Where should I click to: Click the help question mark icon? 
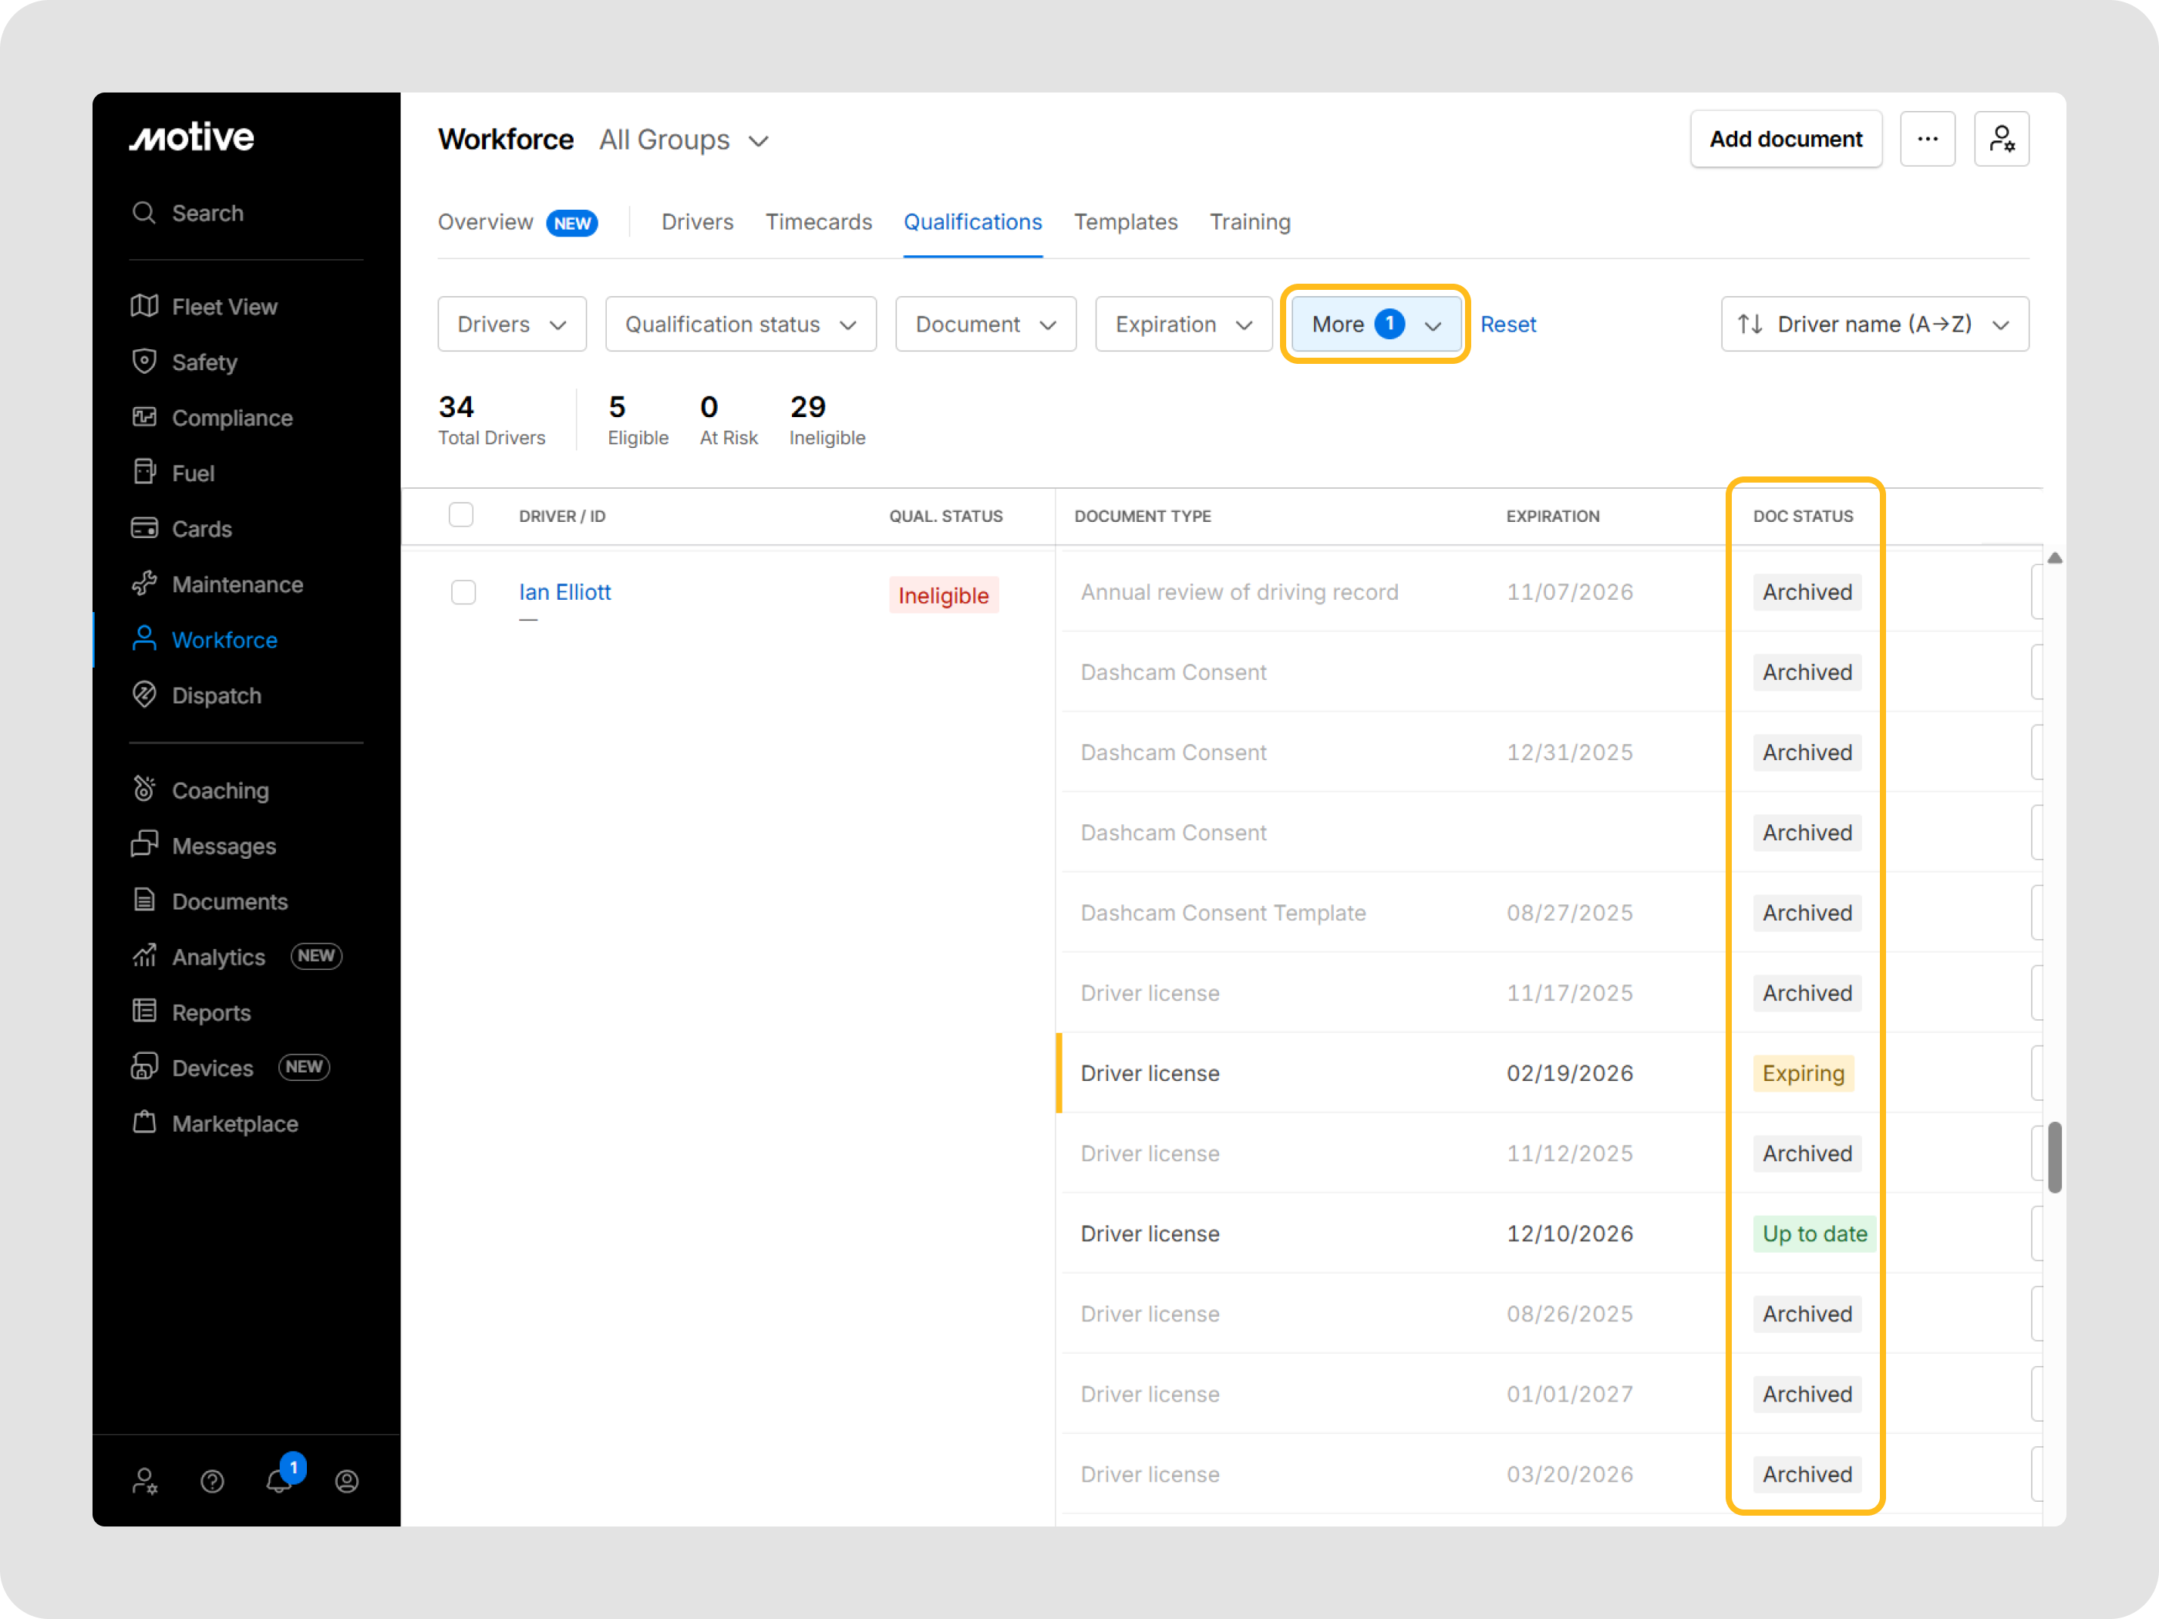click(212, 1482)
